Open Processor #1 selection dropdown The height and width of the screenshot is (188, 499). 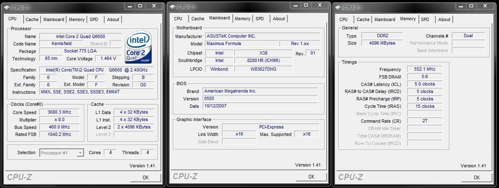(62, 153)
